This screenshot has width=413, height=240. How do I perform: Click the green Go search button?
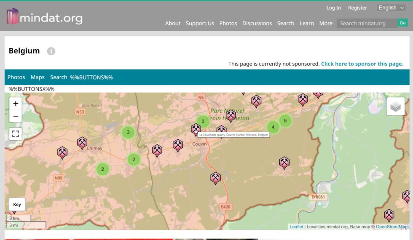(402, 23)
